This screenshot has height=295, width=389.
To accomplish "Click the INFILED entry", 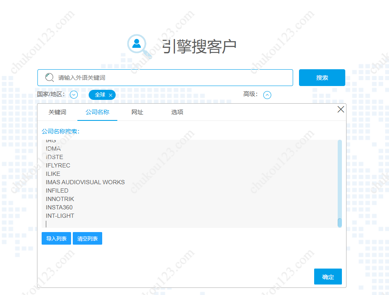I will click(57, 191).
